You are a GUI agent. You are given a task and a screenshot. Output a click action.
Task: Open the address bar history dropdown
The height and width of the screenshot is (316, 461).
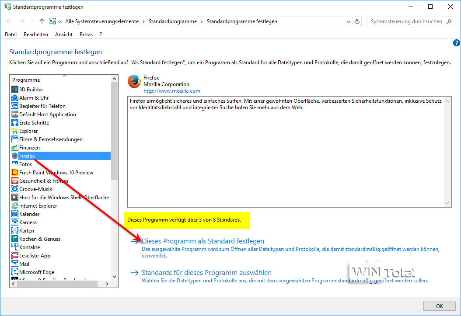click(349, 21)
